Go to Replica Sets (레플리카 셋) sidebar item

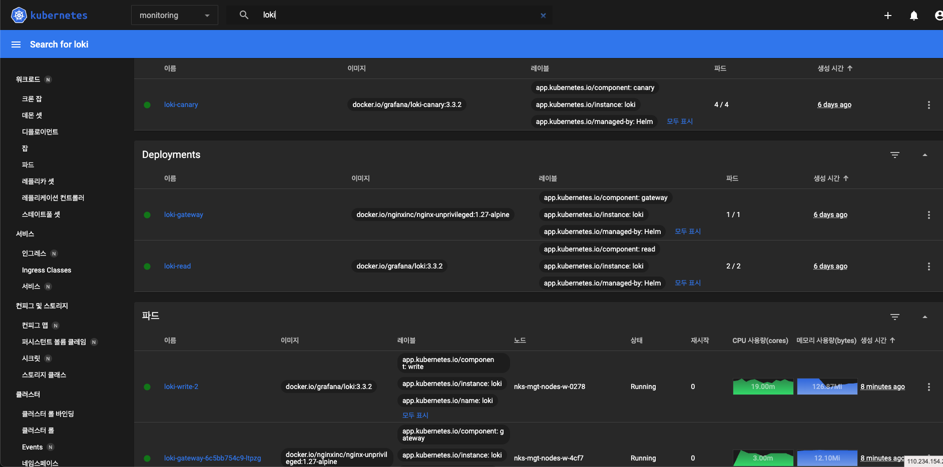38,181
